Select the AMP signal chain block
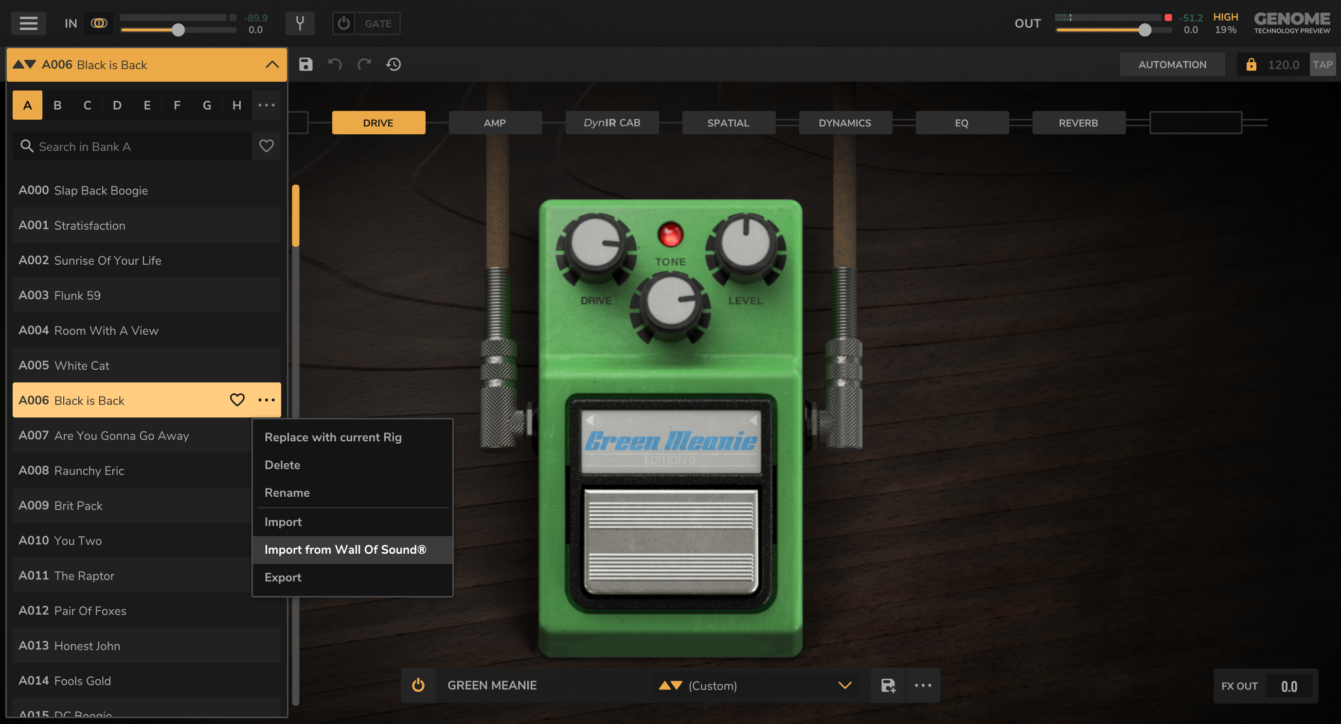1341x724 pixels. (x=495, y=123)
